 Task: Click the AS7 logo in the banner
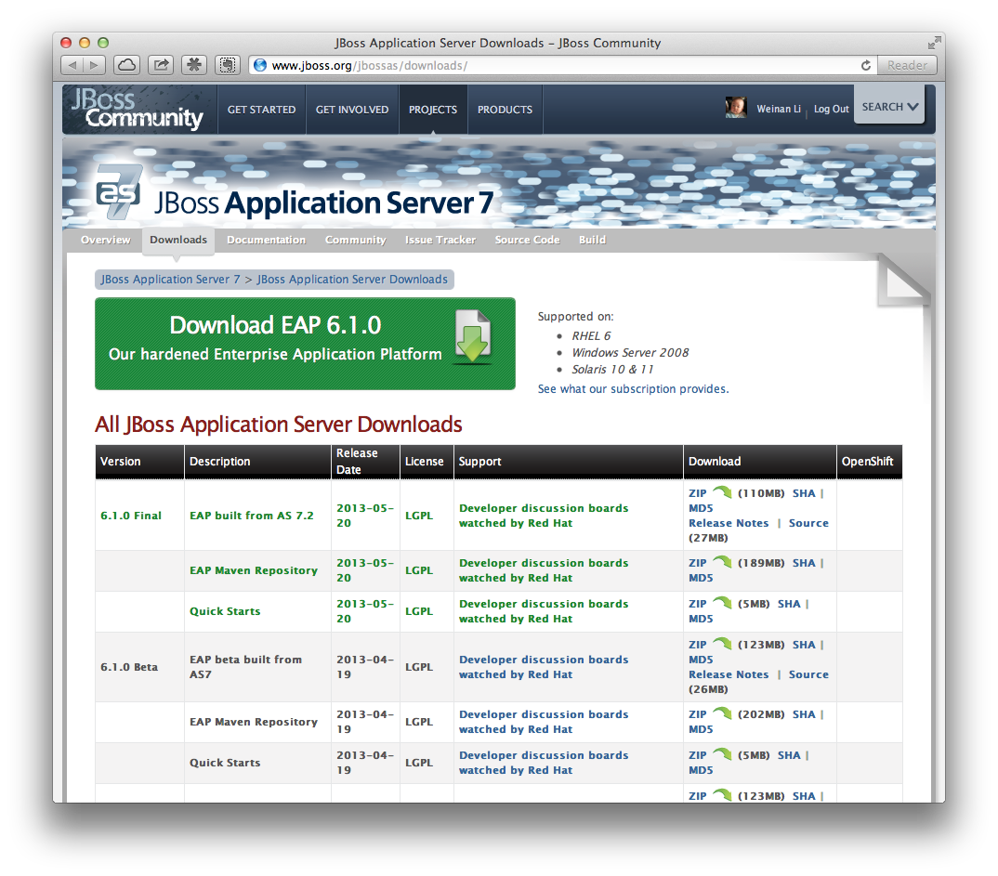pyautogui.click(x=119, y=192)
